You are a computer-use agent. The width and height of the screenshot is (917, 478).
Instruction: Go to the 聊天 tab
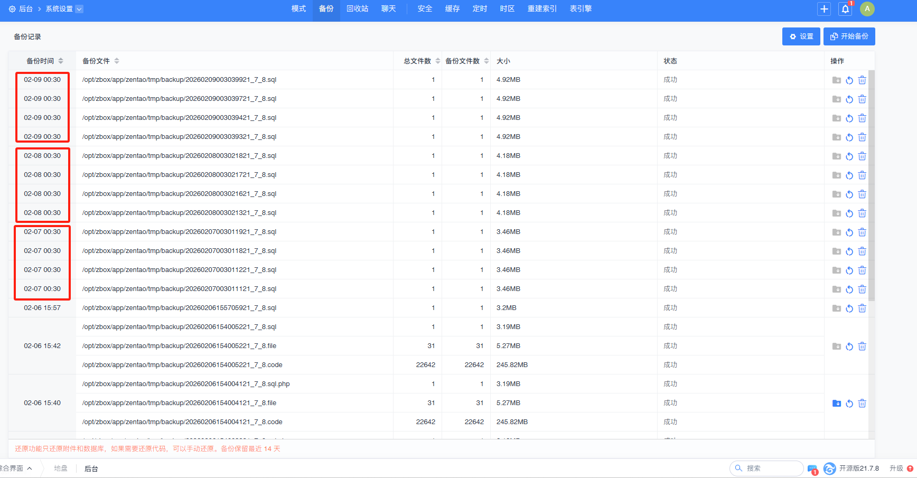pyautogui.click(x=389, y=9)
